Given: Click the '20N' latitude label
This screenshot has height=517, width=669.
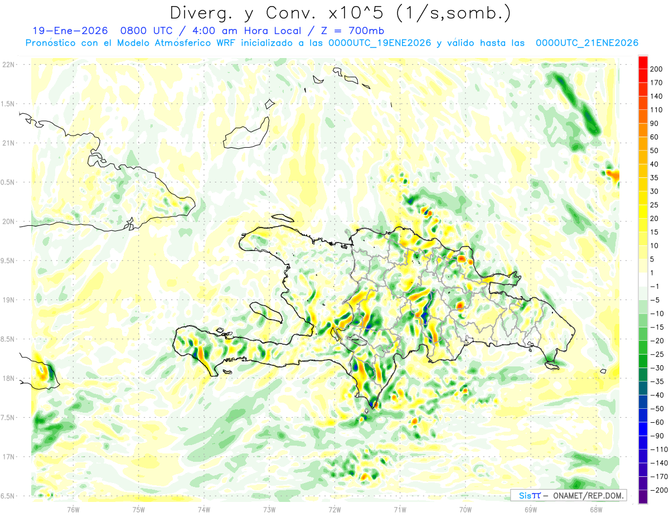Looking at the screenshot, I should tap(8, 221).
